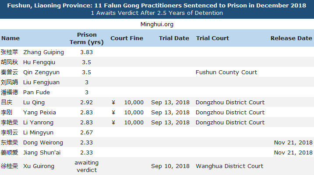Click the Court Fine column header
314x175 pixels.
[x=127, y=38]
